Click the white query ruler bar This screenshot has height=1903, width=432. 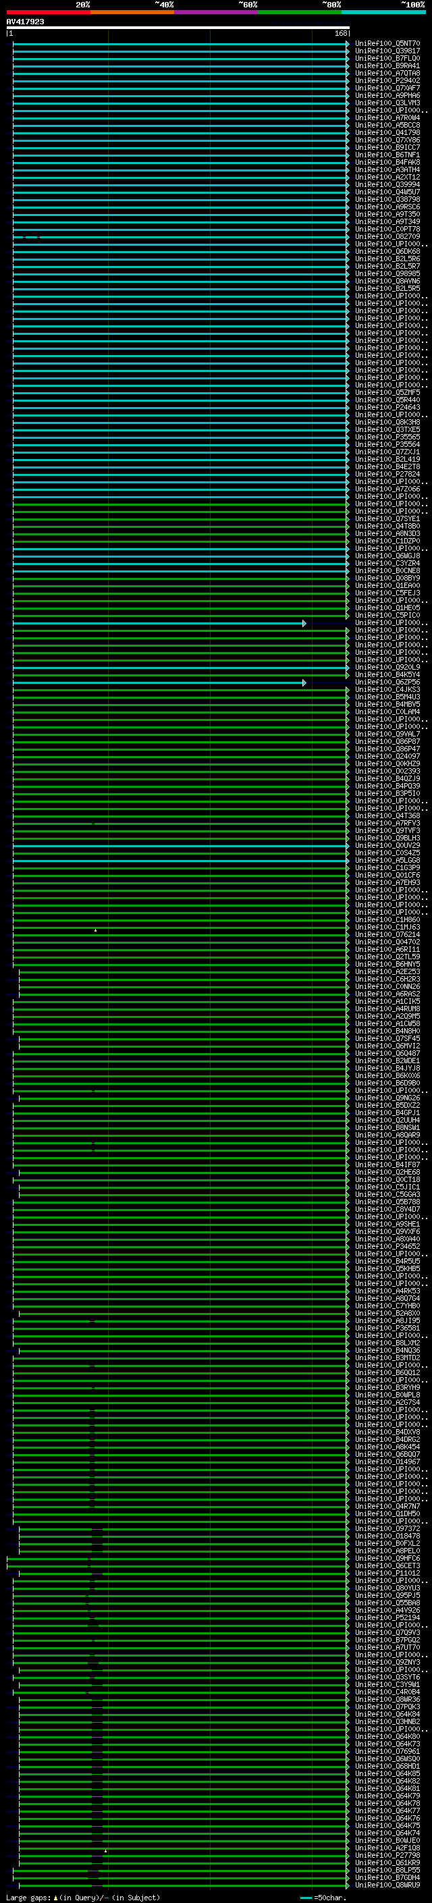[x=178, y=27]
